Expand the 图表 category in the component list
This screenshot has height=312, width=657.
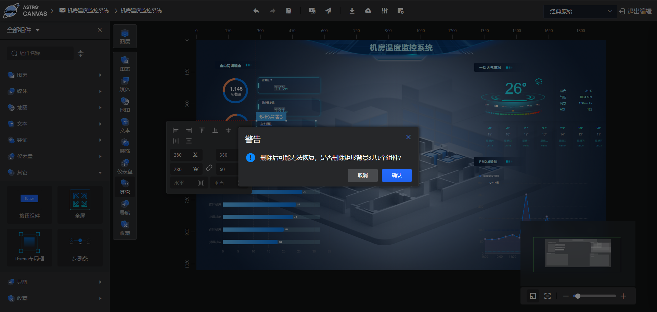point(55,75)
